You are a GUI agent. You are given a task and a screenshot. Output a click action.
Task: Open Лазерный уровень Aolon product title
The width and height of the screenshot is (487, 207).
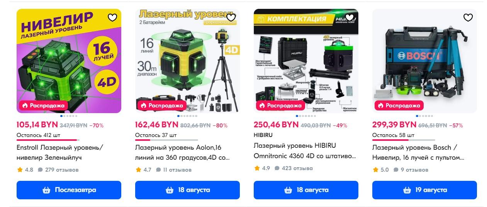pyautogui.click(x=182, y=152)
